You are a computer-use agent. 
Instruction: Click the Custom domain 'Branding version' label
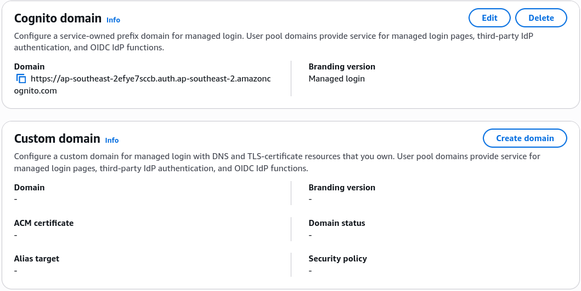point(342,188)
